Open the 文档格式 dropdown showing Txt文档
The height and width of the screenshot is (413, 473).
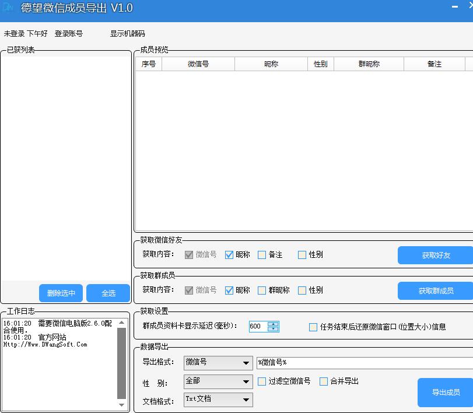[217, 400]
